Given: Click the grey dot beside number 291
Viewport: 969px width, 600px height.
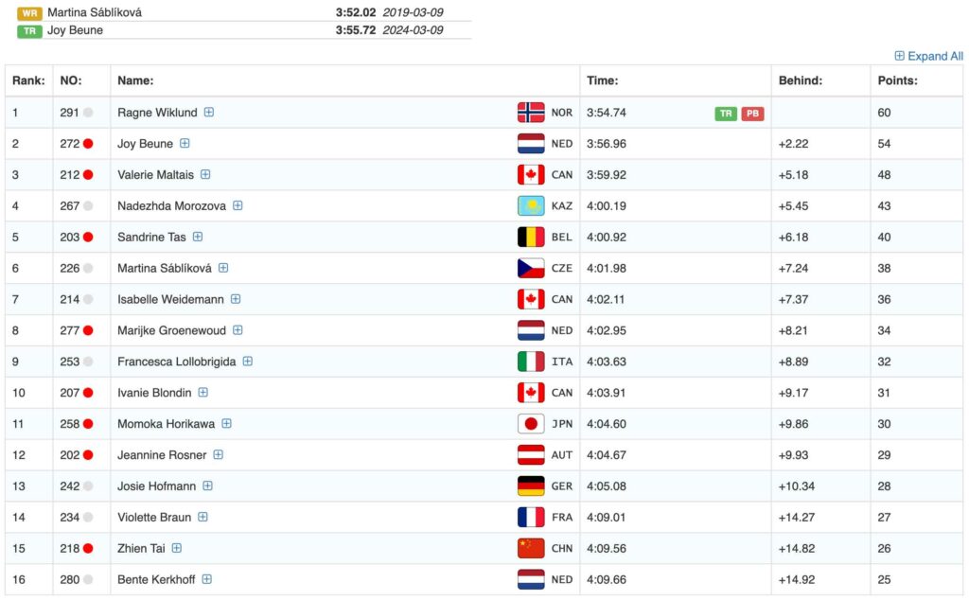Looking at the screenshot, I should click(x=88, y=113).
